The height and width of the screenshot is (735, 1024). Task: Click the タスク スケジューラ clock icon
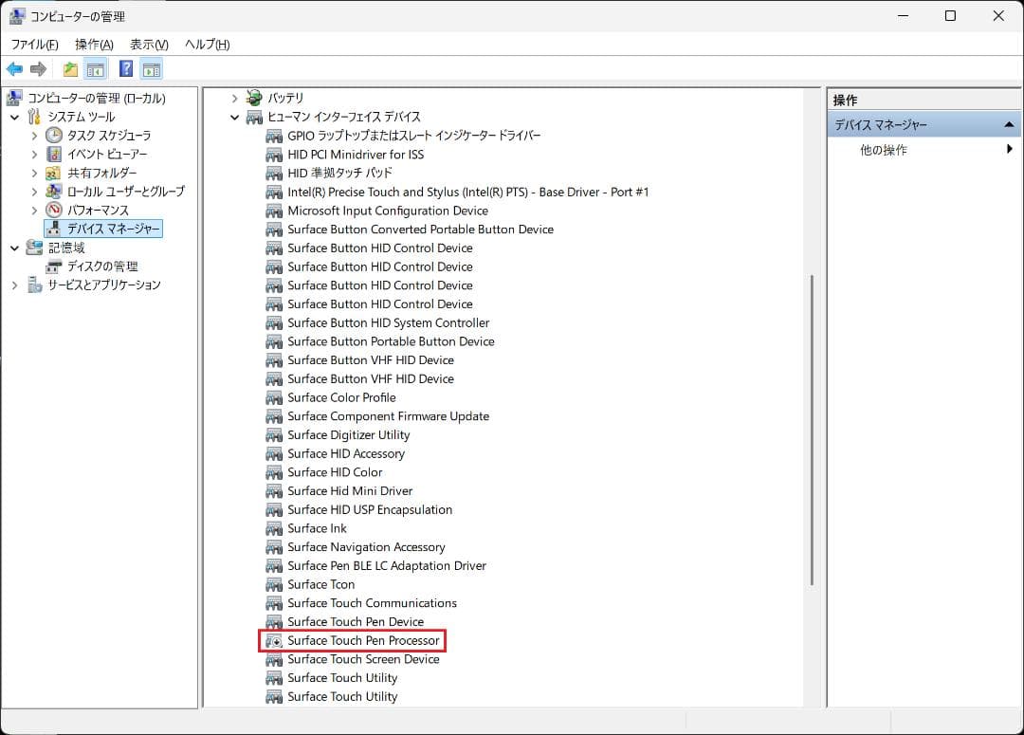[53, 136]
